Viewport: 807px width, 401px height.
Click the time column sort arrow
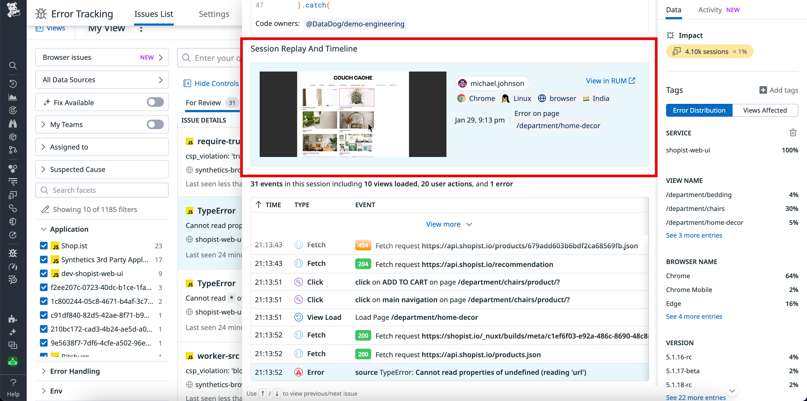click(258, 205)
